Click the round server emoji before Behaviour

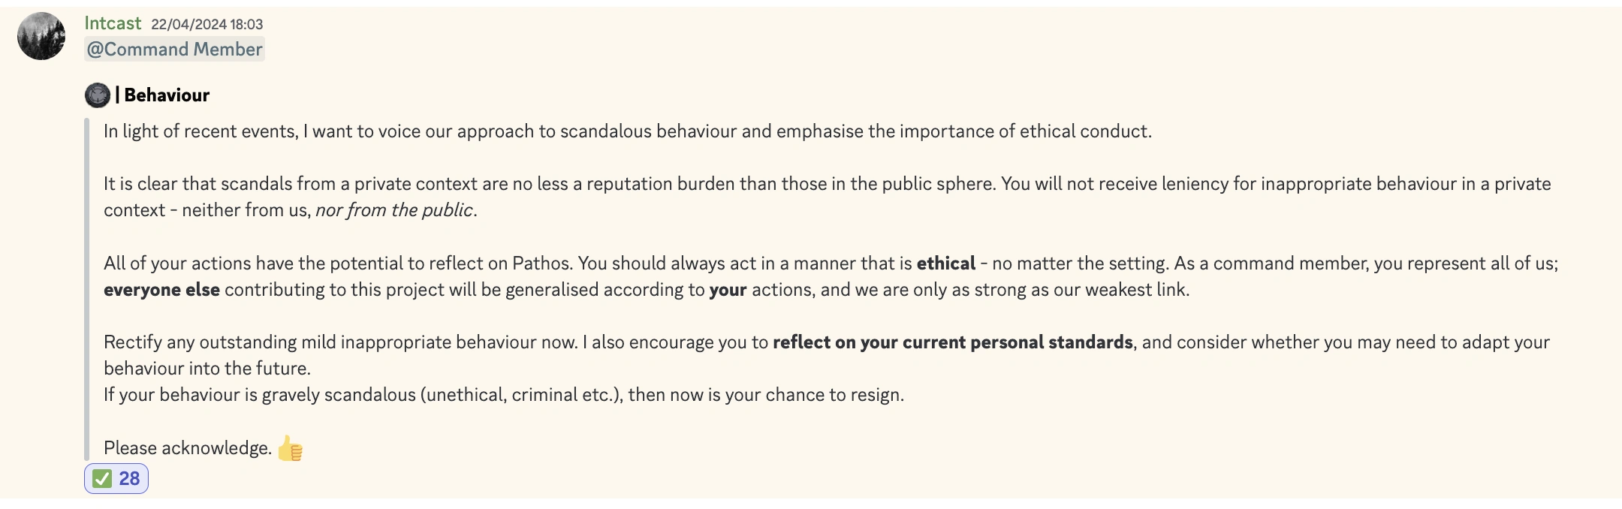[x=98, y=95]
